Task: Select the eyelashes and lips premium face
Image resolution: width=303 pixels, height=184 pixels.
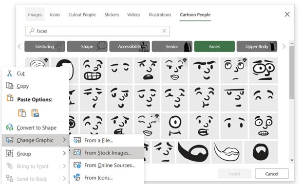Action: (174, 70)
